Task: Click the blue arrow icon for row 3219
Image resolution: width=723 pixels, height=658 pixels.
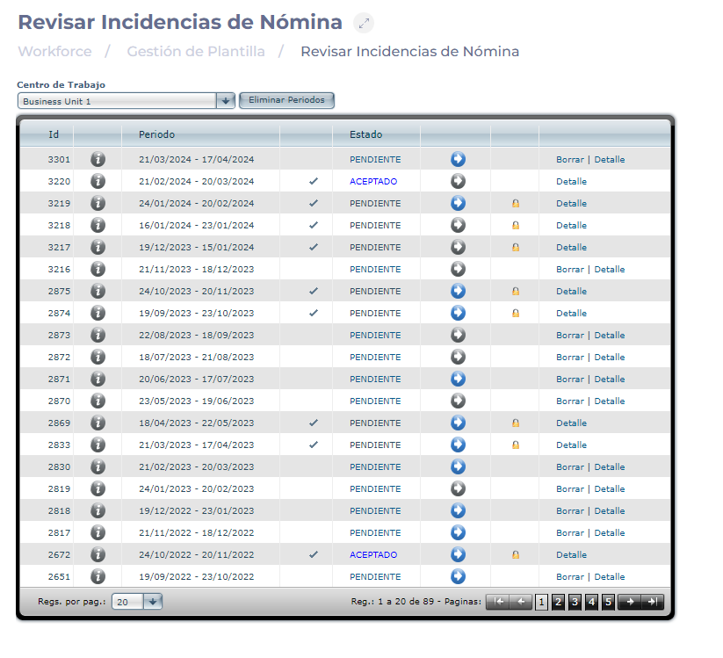Action: click(x=458, y=203)
